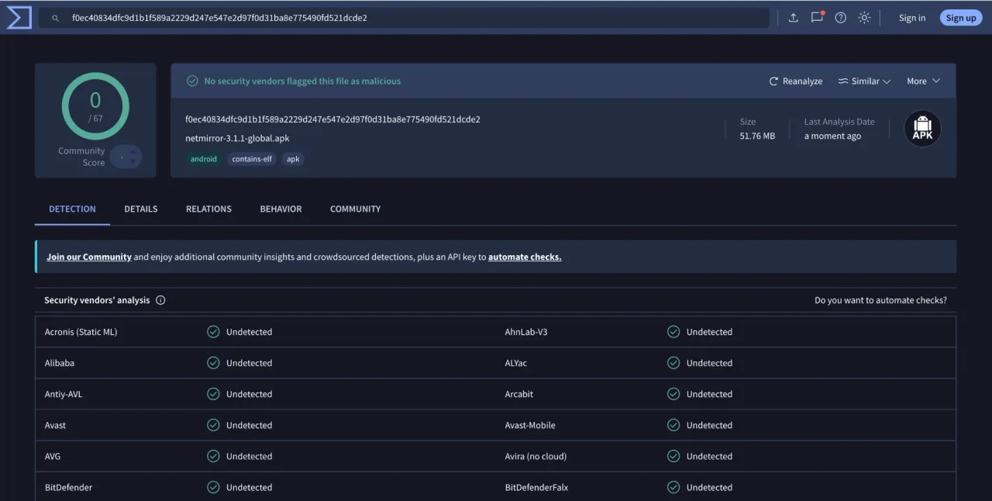Screen dimensions: 992x501
Task: Switch to the DETAILS tab
Action: (141, 209)
